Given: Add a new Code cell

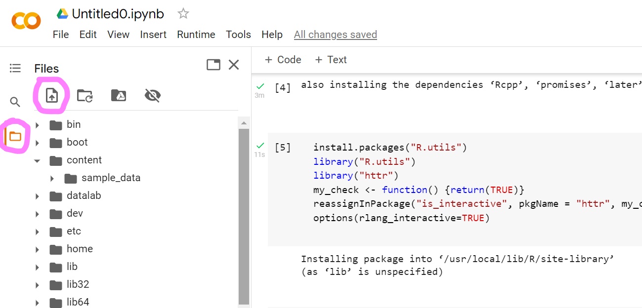Looking at the screenshot, I should tap(283, 60).
